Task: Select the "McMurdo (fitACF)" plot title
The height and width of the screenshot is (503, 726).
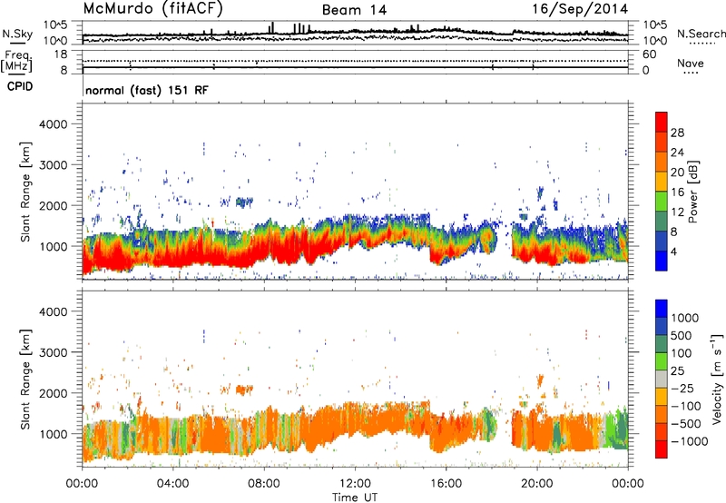Action: tap(152, 9)
